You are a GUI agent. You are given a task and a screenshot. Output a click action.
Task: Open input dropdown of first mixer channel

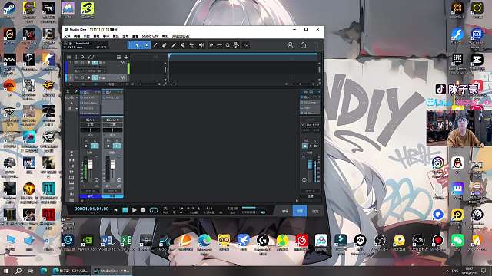tap(91, 120)
